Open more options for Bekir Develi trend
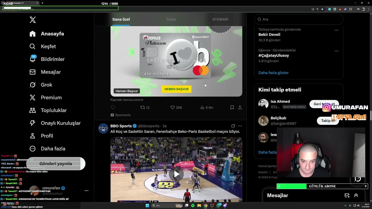372x209 pixels. click(336, 30)
